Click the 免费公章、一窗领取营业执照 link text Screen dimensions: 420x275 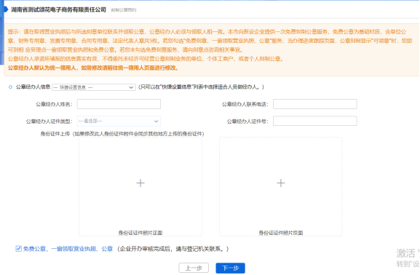(68, 249)
